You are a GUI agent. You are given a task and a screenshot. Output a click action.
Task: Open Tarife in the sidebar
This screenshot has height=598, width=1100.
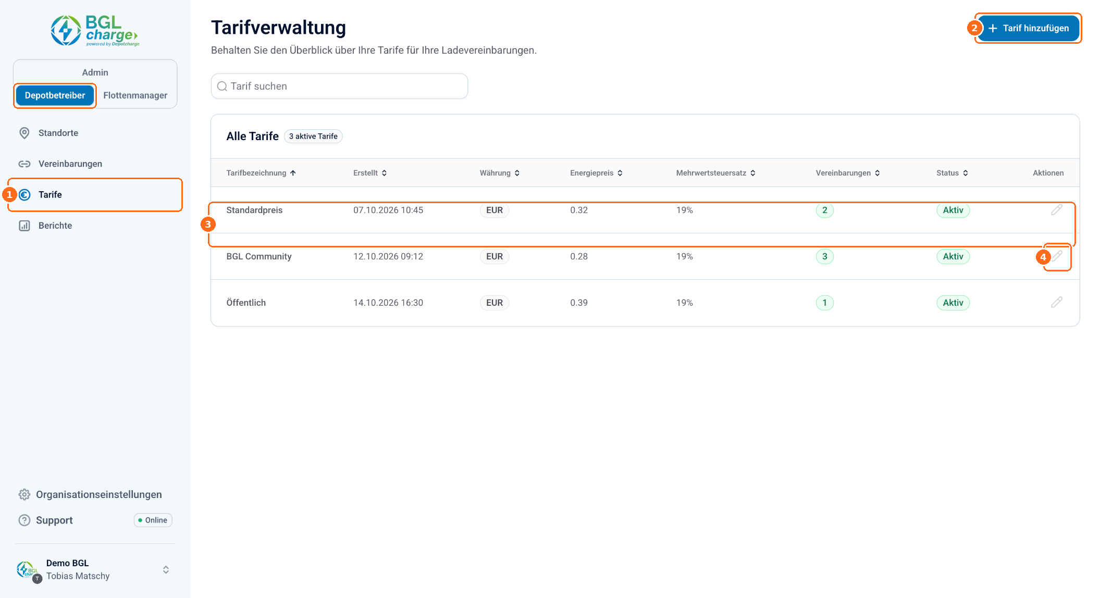point(95,195)
